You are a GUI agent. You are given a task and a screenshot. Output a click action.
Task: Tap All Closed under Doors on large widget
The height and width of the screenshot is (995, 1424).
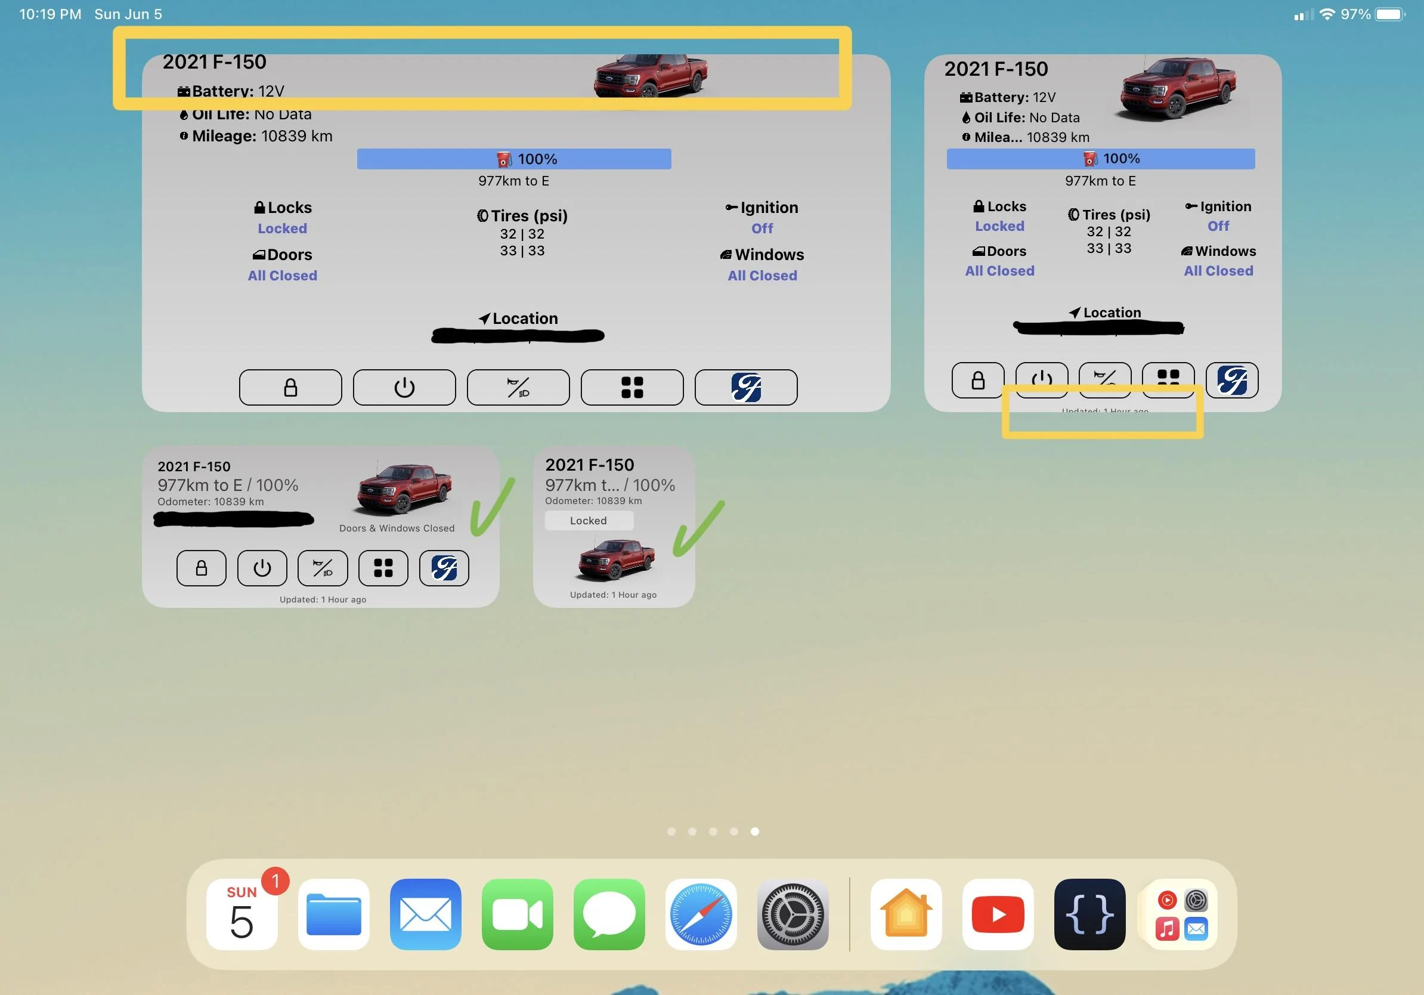282,276
